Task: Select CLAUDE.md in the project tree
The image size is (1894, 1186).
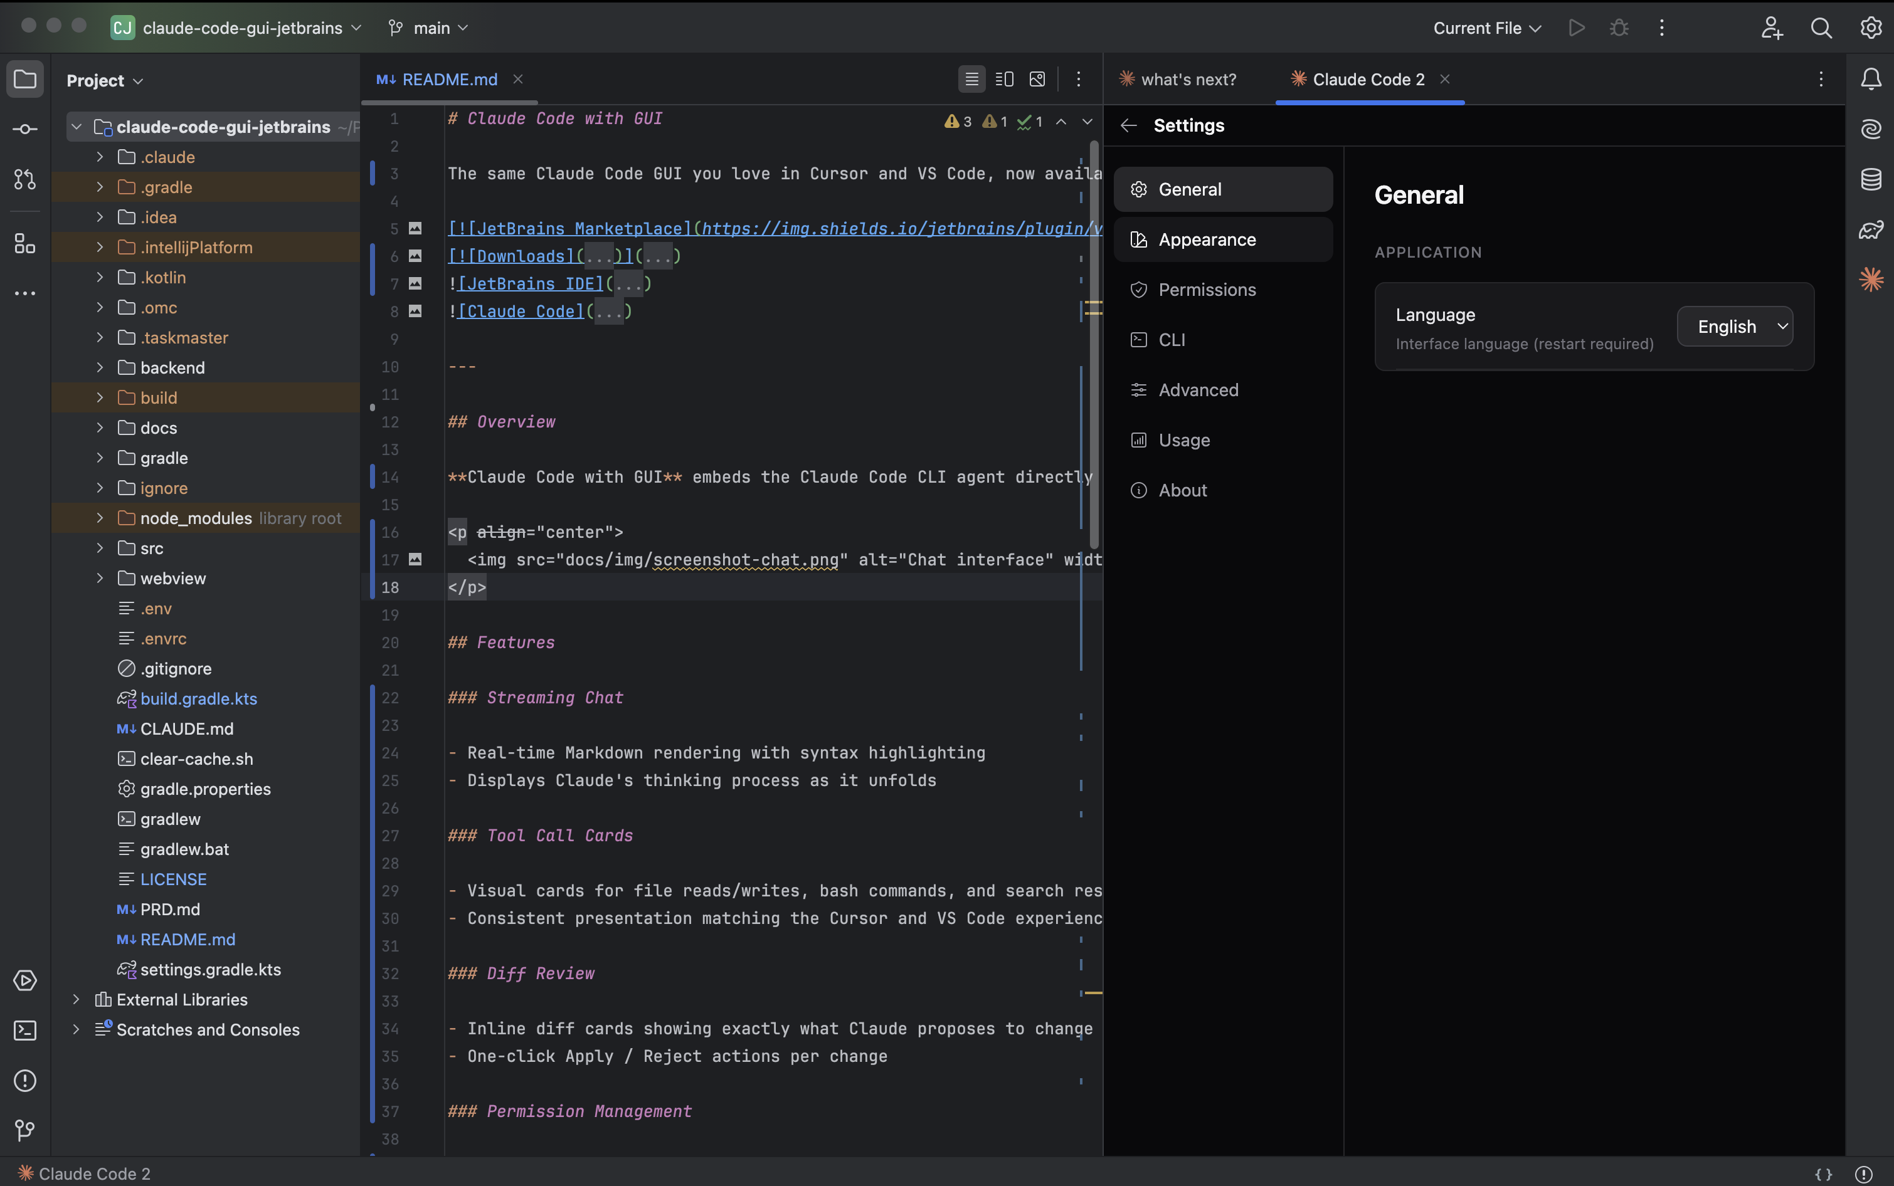Action: click(x=187, y=728)
